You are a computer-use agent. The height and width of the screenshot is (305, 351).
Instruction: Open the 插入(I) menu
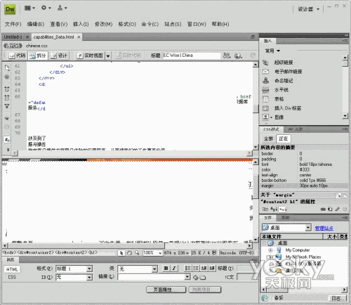tap(81, 24)
